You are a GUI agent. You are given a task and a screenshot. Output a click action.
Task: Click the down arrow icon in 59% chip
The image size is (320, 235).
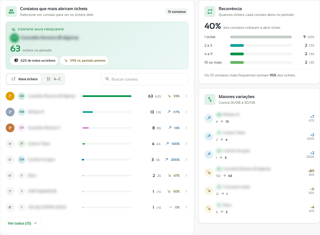point(66,60)
